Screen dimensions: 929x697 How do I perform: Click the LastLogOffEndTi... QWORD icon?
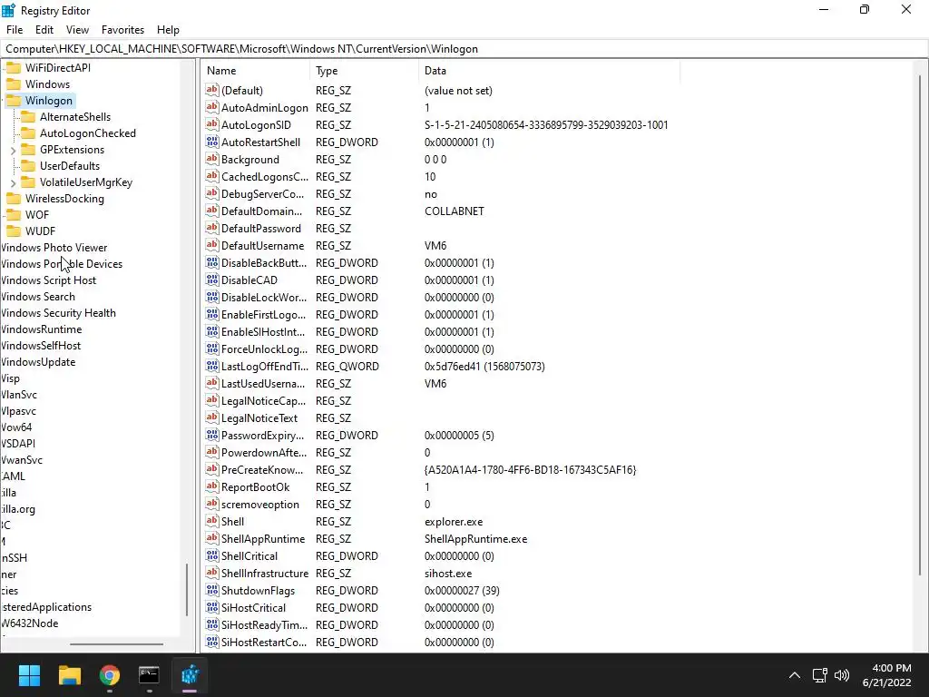[212, 367]
